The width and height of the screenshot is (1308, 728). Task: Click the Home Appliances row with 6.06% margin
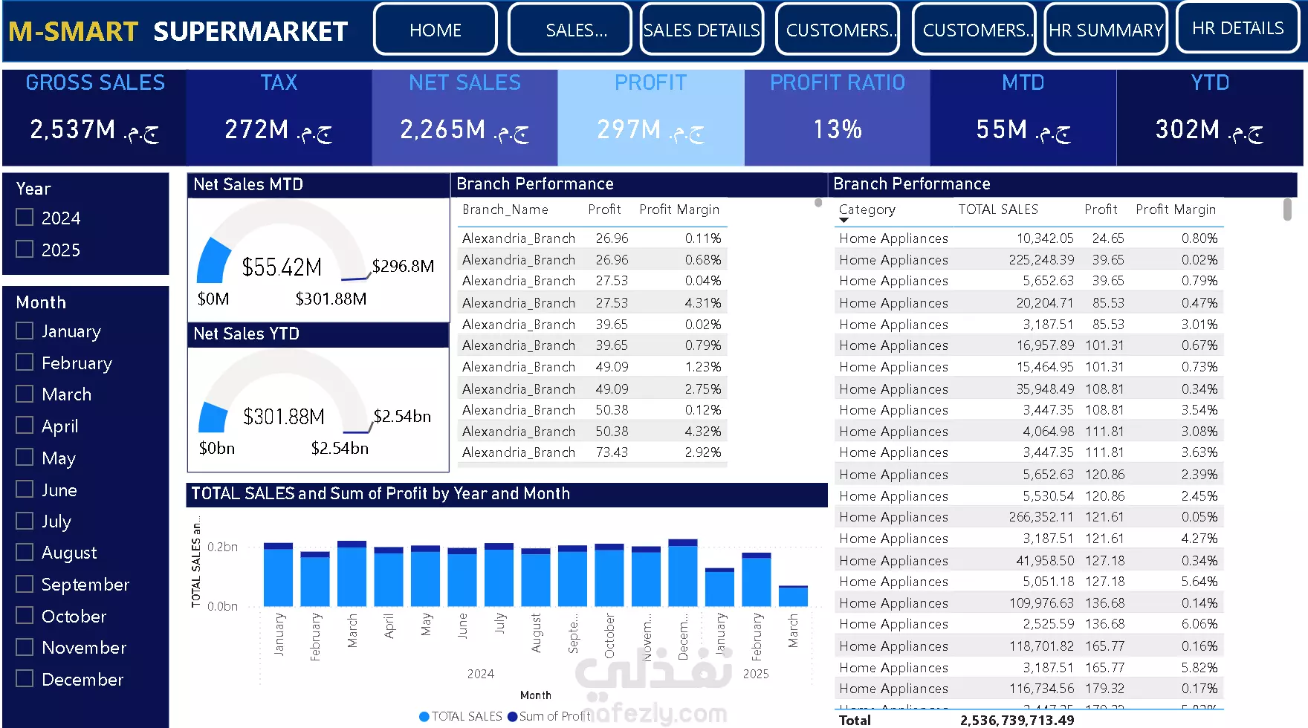[x=1029, y=624]
